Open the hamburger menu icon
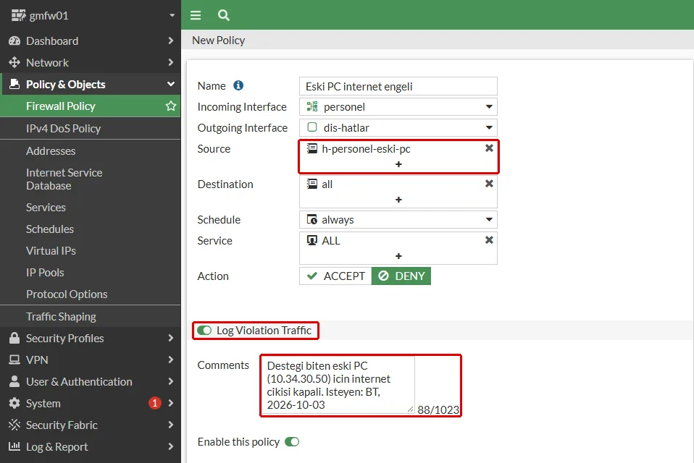The width and height of the screenshot is (694, 463). point(196,15)
